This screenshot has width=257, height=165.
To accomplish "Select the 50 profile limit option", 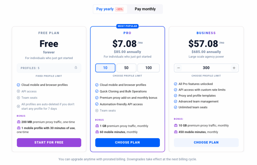I will tap(126, 68).
